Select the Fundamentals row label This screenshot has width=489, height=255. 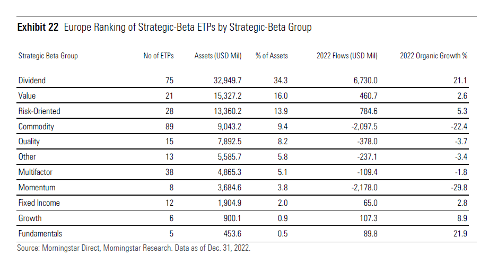pyautogui.click(x=40, y=234)
